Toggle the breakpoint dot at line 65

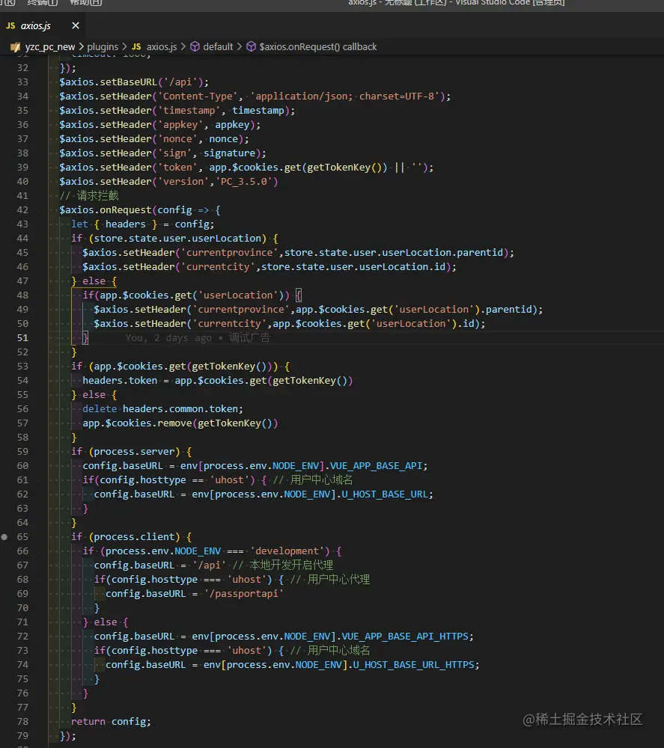pyautogui.click(x=4, y=536)
